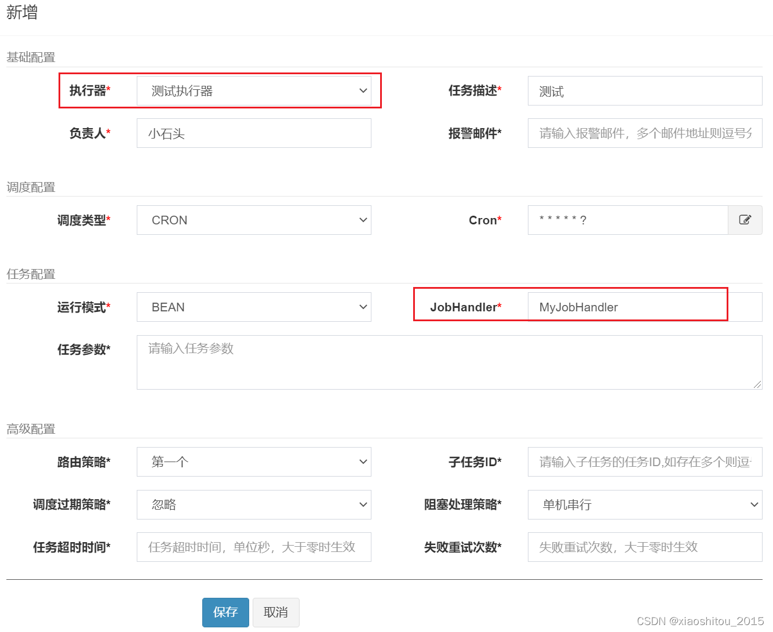Click the 报警邮件 input field

pos(645,133)
